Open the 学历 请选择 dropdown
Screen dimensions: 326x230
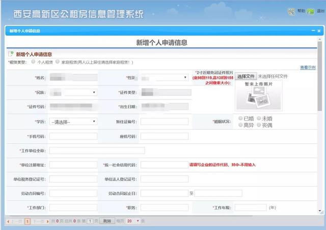[x=73, y=122]
